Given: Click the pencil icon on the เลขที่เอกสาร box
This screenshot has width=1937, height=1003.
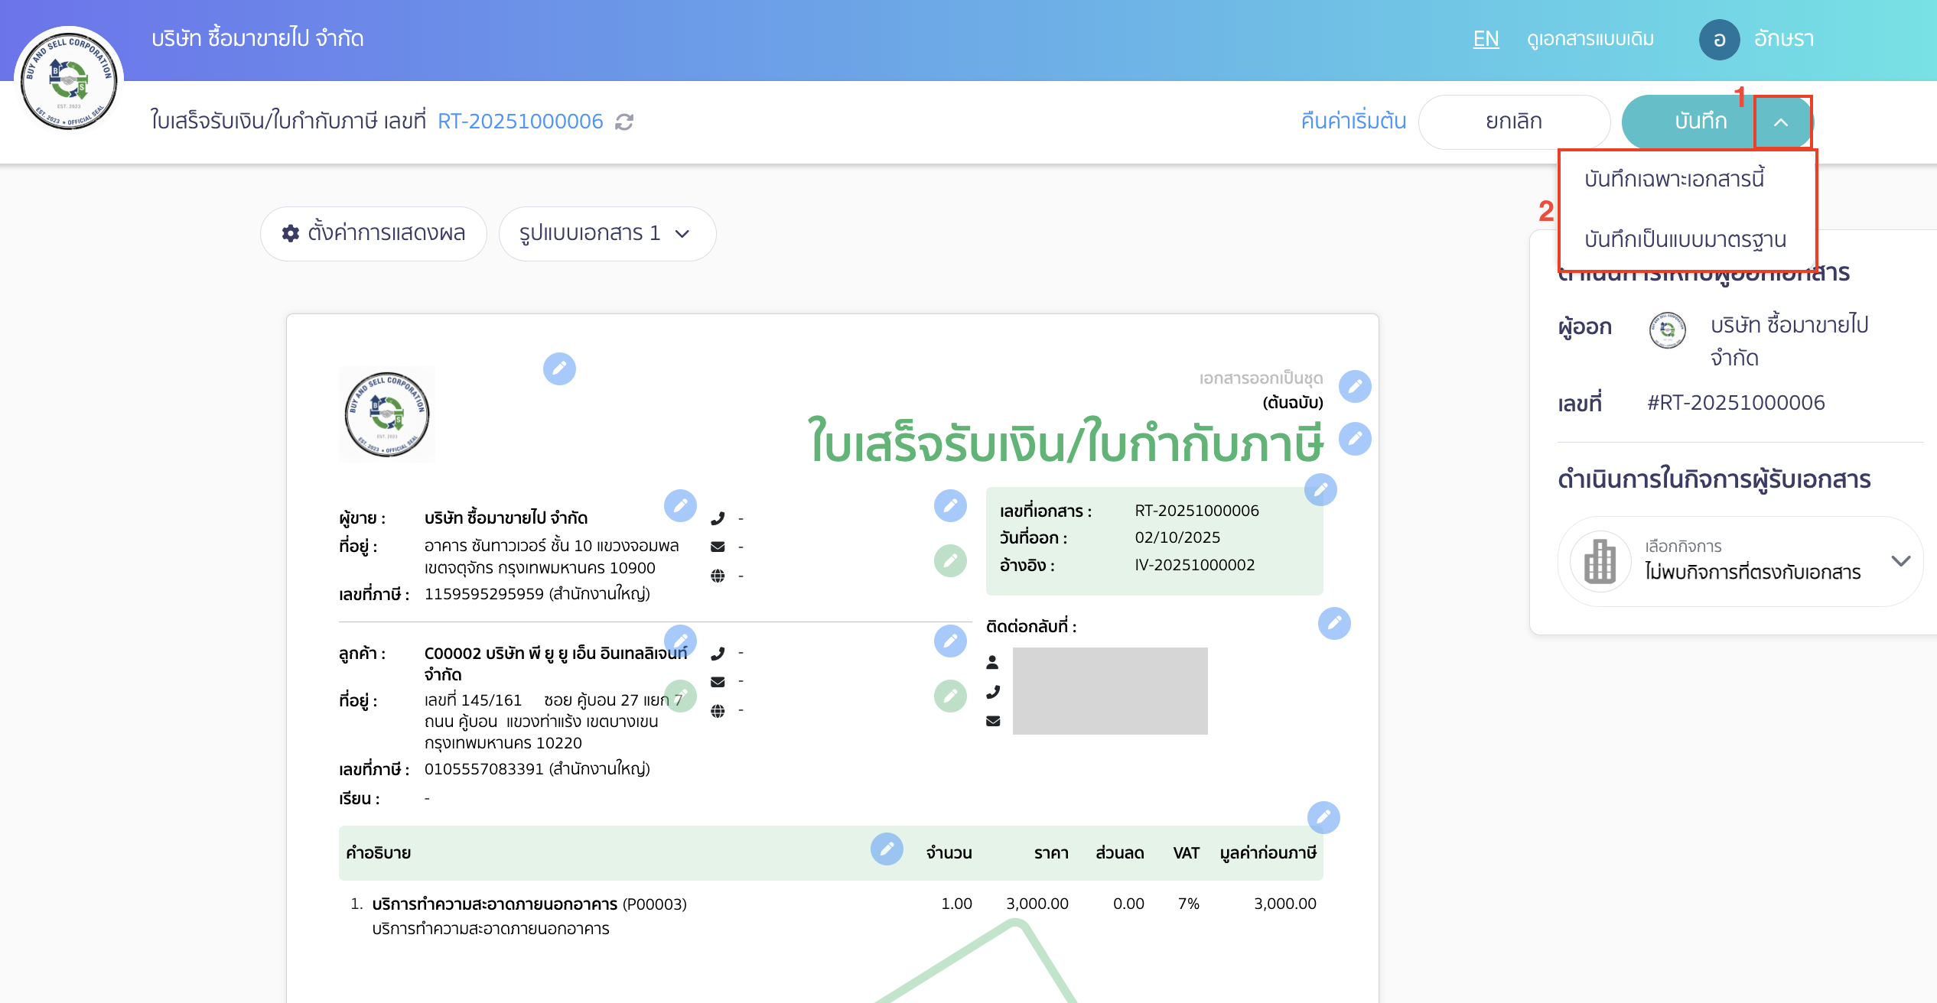Looking at the screenshot, I should tap(1320, 490).
